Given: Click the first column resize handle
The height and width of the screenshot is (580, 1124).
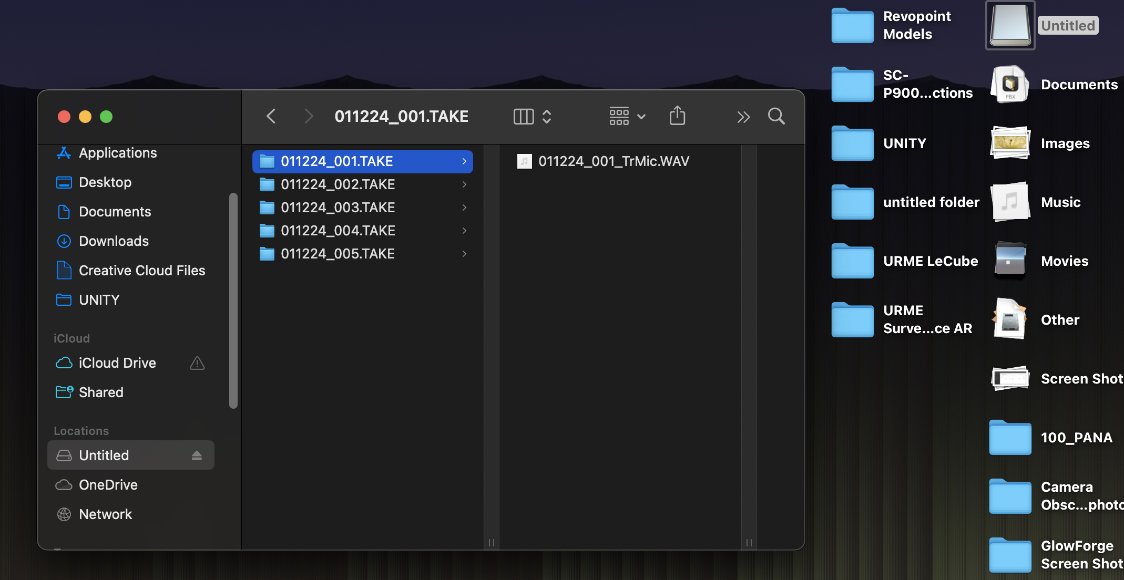Looking at the screenshot, I should pos(492,542).
